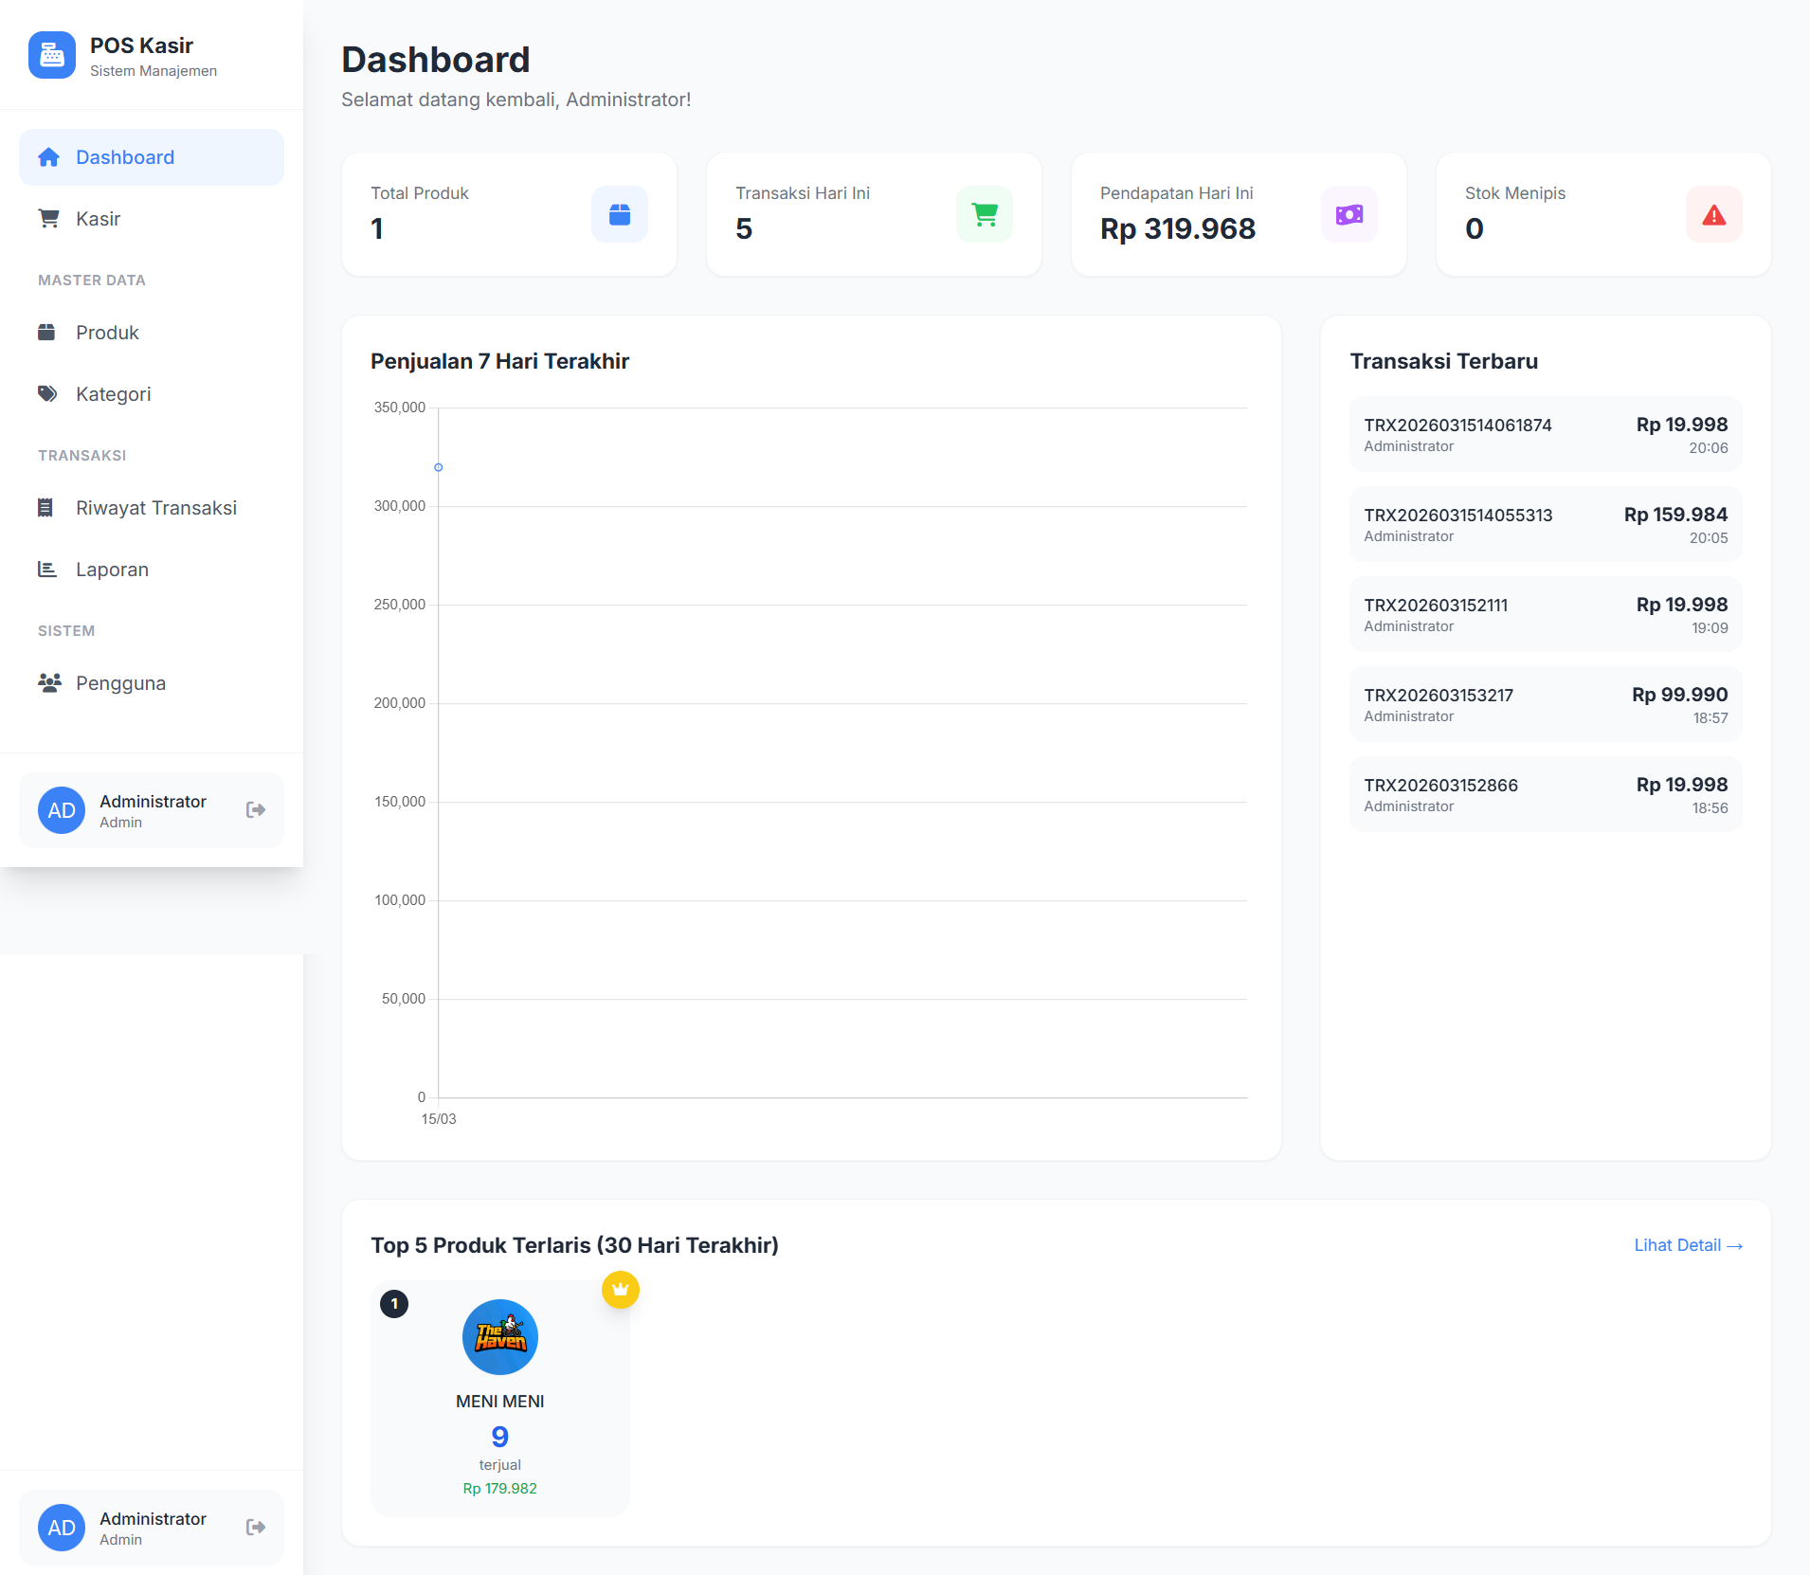Open the Kategori menu item

152,394
